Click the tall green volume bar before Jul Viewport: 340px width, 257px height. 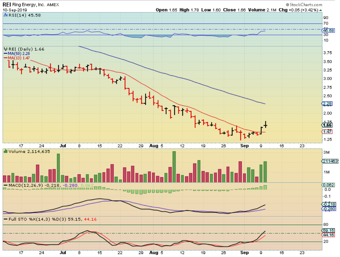pyautogui.click(x=58, y=168)
